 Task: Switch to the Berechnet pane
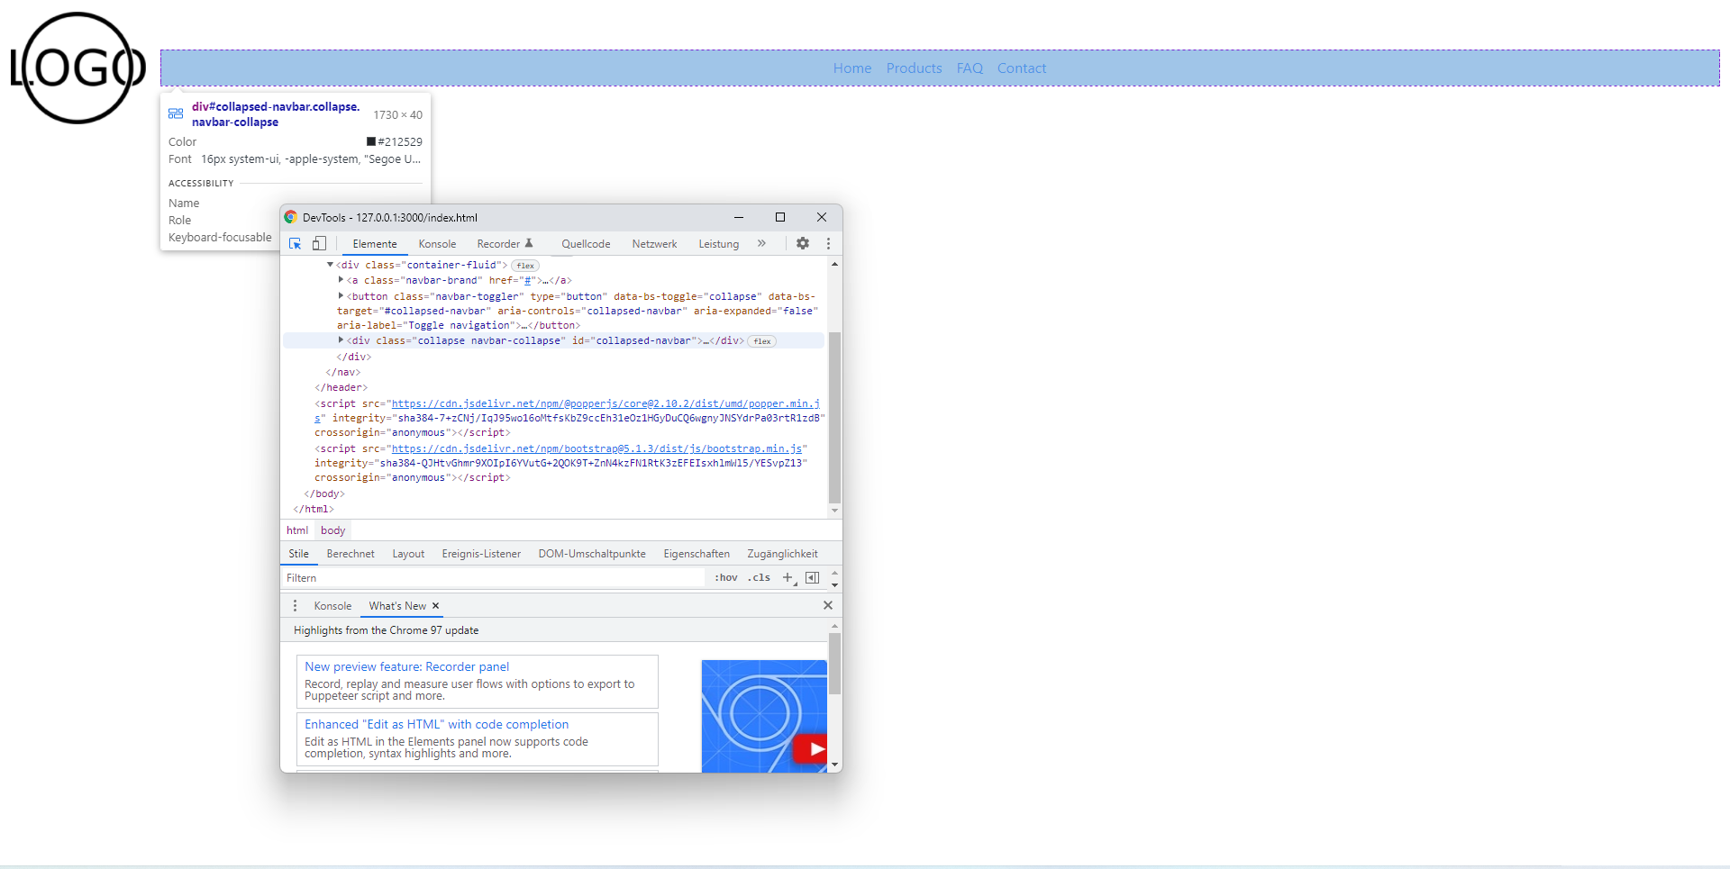tap(351, 554)
